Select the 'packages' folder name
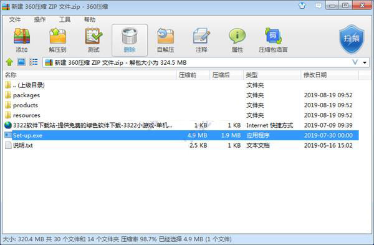The width and height of the screenshot is (374, 245). [26, 95]
